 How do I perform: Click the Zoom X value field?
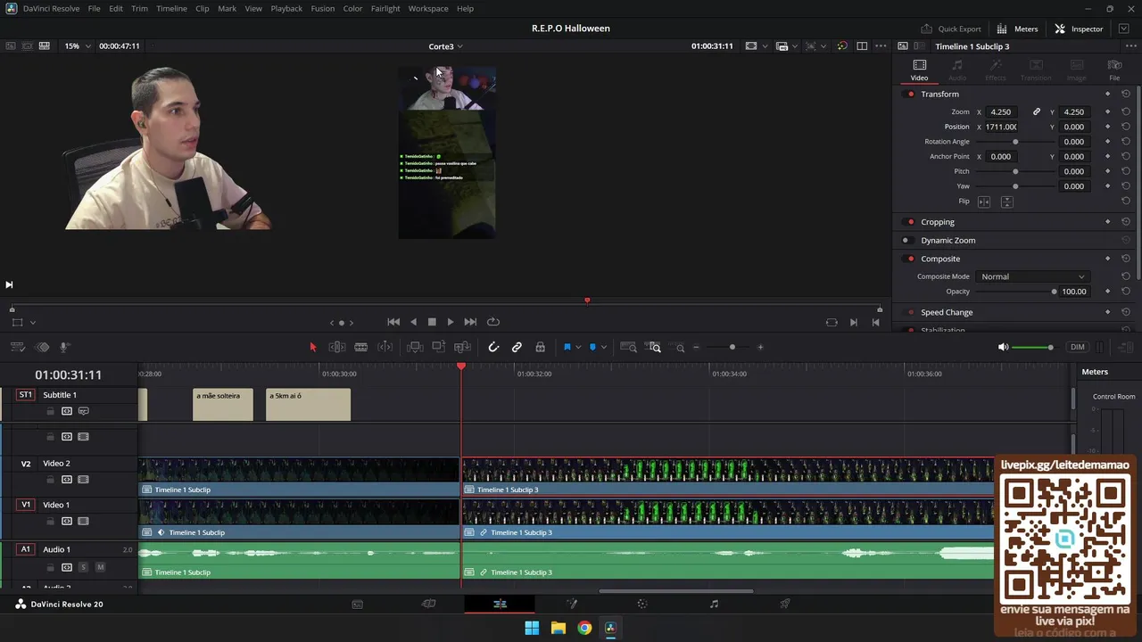pos(1001,111)
